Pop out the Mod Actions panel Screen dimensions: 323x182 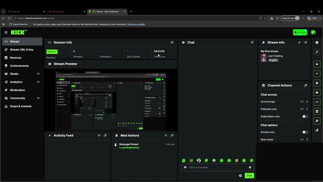[x=172, y=135]
